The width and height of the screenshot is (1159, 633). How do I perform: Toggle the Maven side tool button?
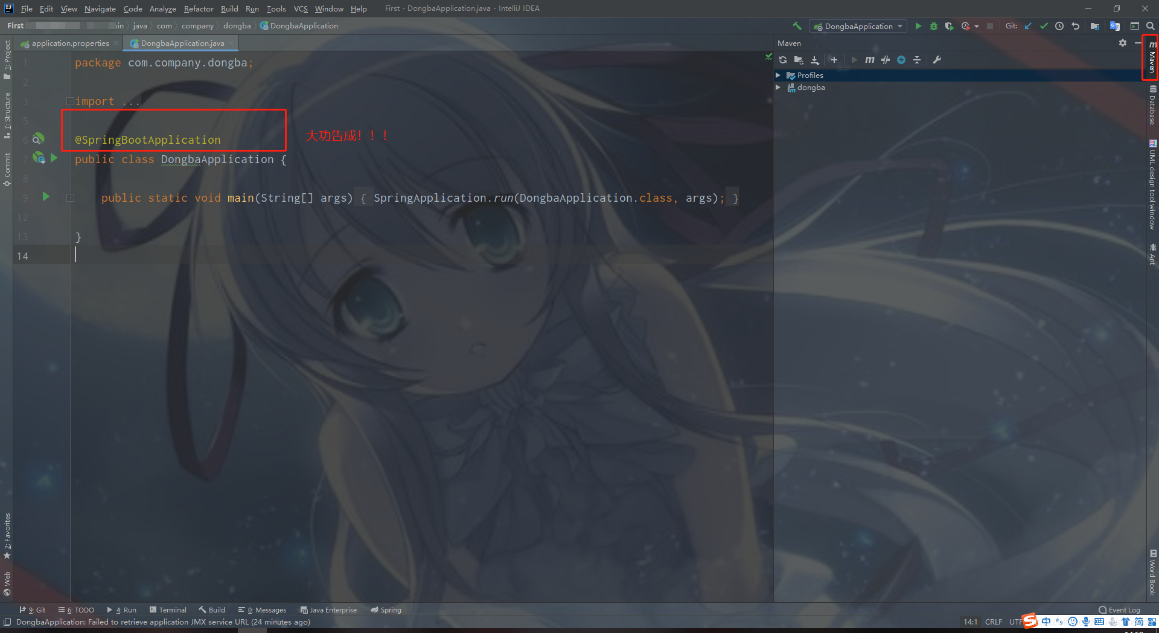pos(1152,57)
